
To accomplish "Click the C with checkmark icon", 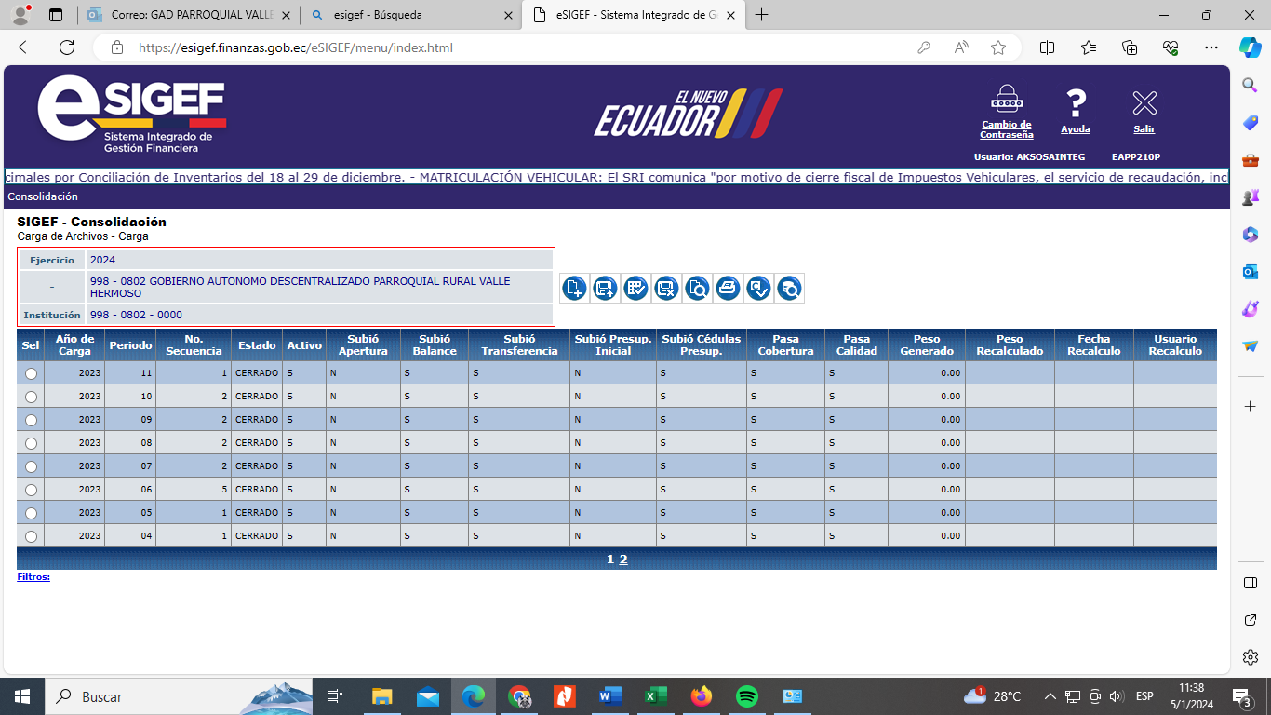I will [758, 289].
